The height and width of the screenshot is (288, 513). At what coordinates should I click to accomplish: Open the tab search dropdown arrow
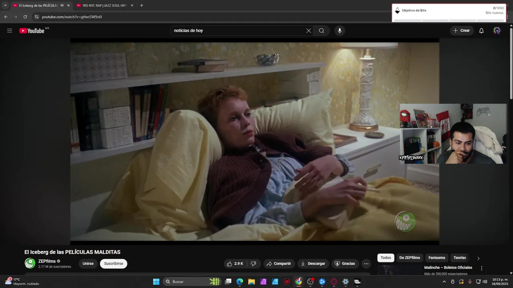pos(5,6)
